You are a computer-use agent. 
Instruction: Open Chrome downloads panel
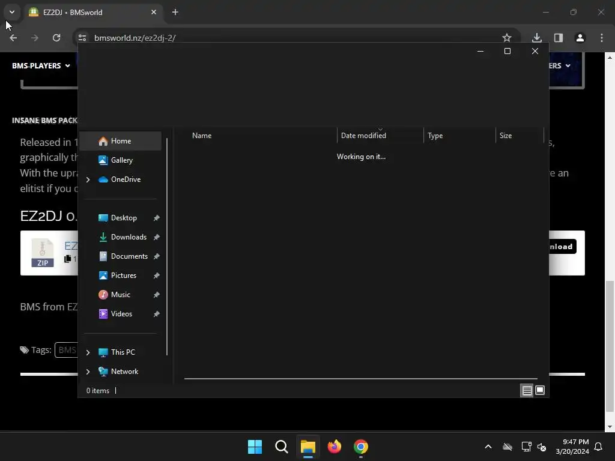(x=537, y=38)
